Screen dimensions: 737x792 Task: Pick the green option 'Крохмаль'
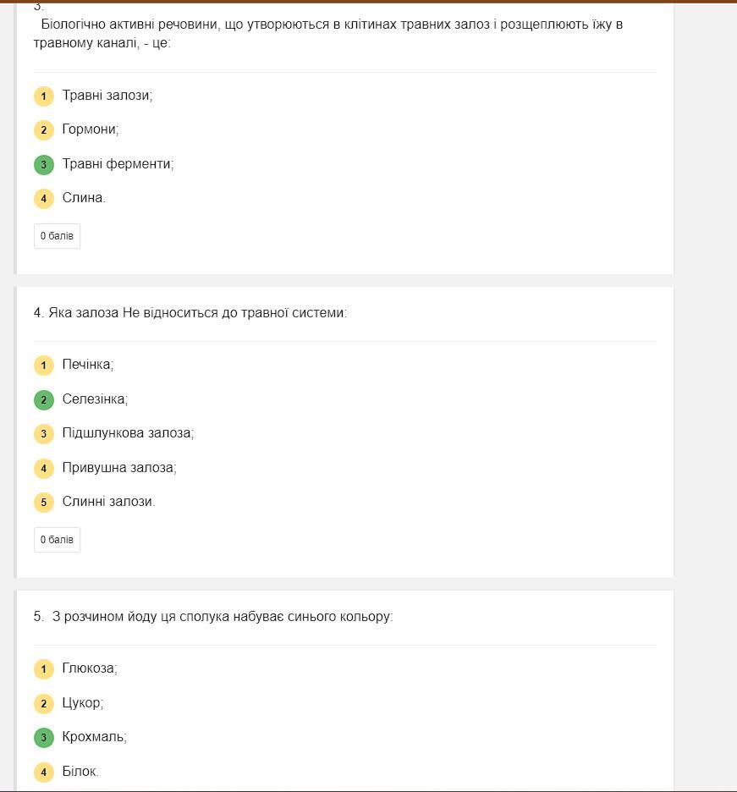pos(94,737)
